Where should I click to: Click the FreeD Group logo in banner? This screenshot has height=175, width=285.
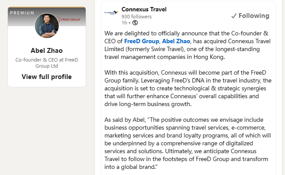pos(68,20)
